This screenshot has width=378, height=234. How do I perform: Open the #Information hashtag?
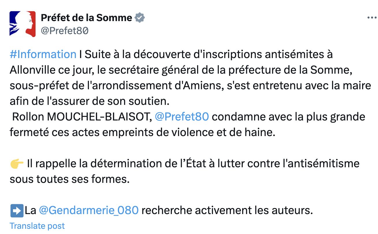(x=43, y=54)
